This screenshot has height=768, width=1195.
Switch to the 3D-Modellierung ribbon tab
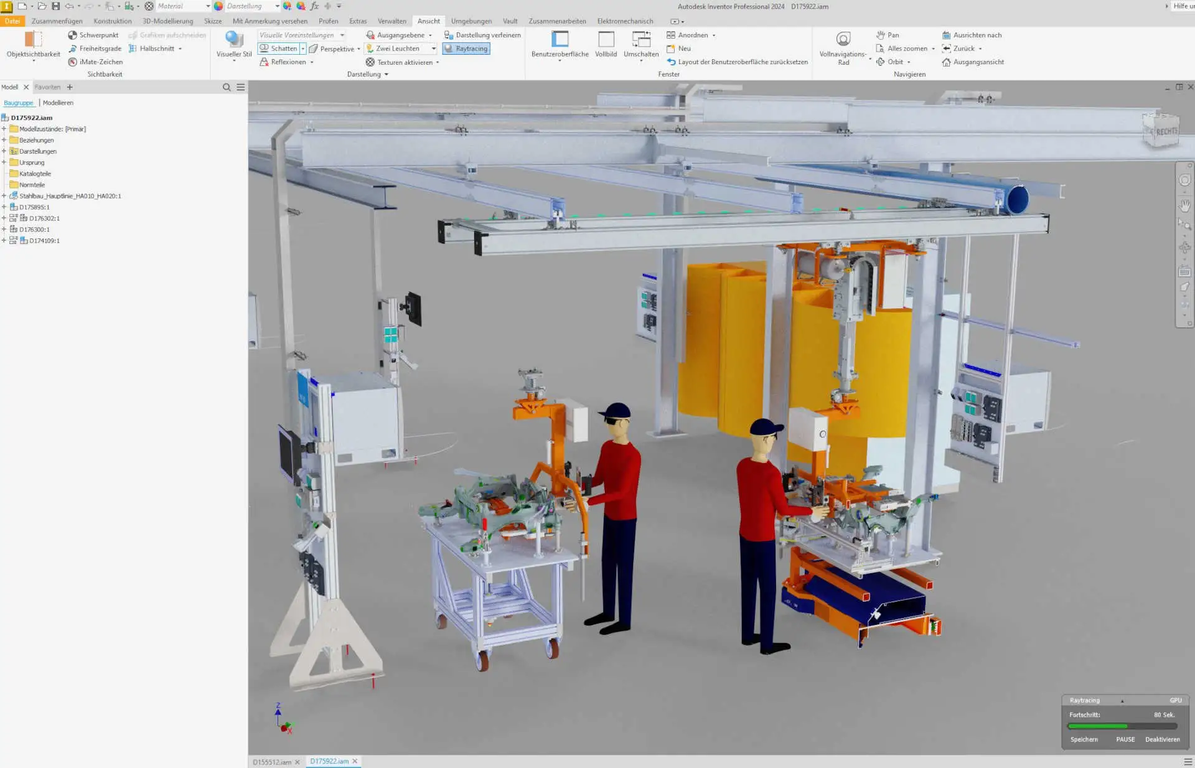pyautogui.click(x=167, y=21)
